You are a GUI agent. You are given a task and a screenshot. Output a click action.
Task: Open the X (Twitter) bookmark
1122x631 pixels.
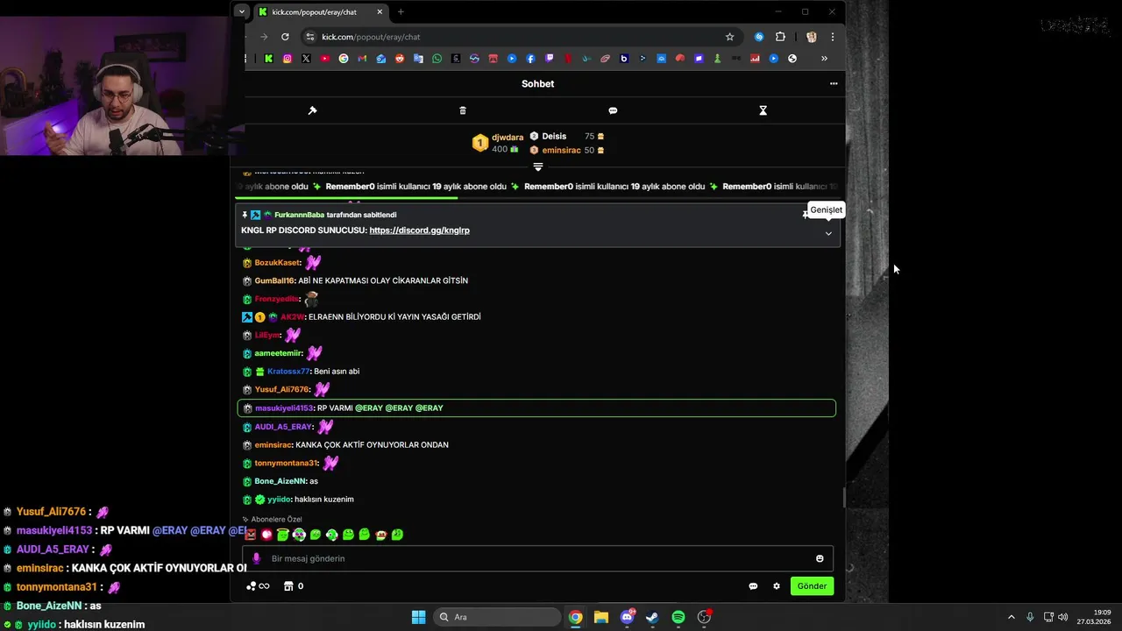click(x=306, y=59)
